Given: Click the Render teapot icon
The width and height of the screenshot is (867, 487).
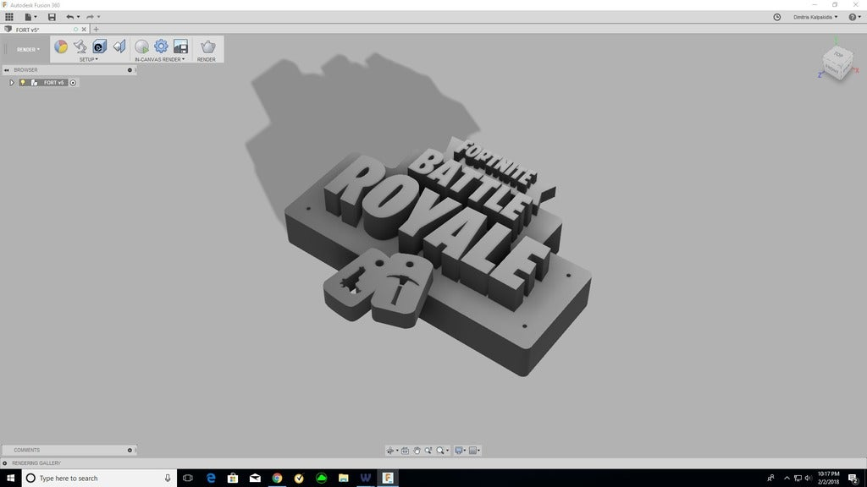Looking at the screenshot, I should (x=206, y=47).
